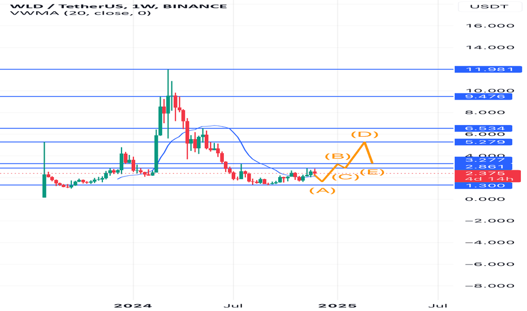The image size is (527, 311).
Task: Click the current price 2.375 label
Action: pos(487,173)
